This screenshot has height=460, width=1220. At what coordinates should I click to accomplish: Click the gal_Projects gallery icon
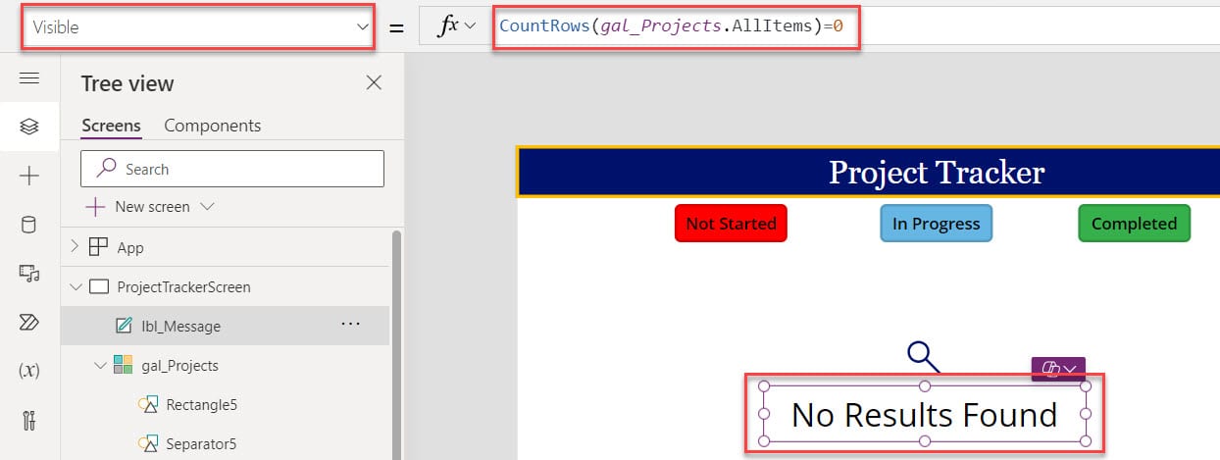(124, 365)
